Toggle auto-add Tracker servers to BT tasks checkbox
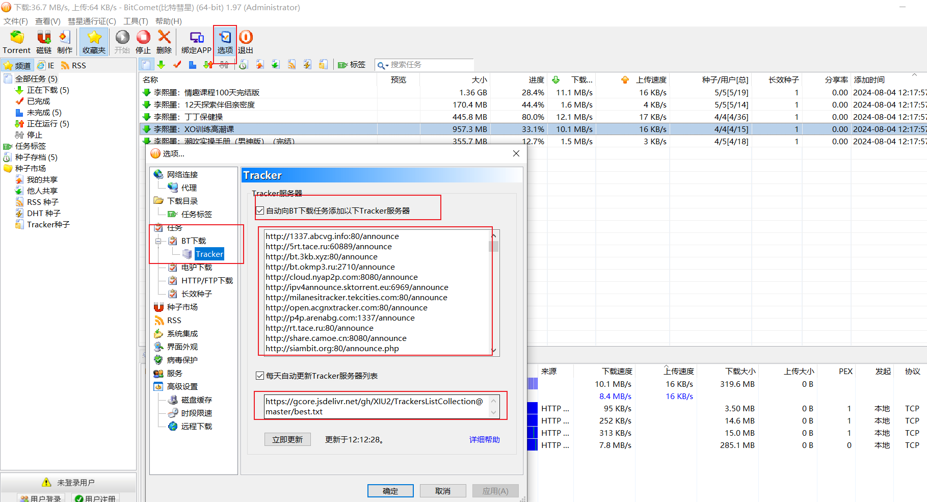This screenshot has height=502, width=927. 260,210
